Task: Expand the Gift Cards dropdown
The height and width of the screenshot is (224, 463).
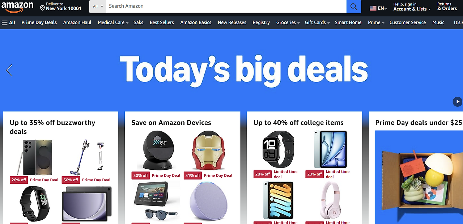Action: 317,22
